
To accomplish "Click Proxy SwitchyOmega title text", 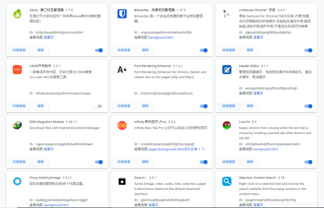I will (x=45, y=178).
